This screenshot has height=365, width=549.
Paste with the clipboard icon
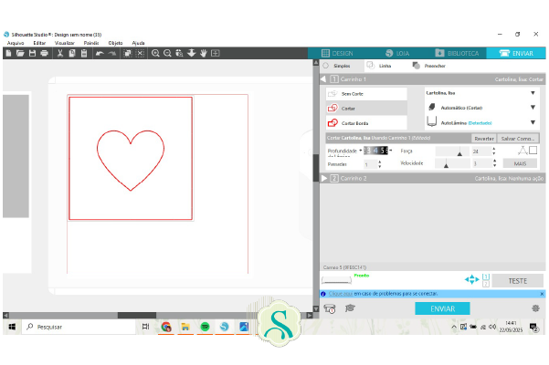(x=84, y=53)
